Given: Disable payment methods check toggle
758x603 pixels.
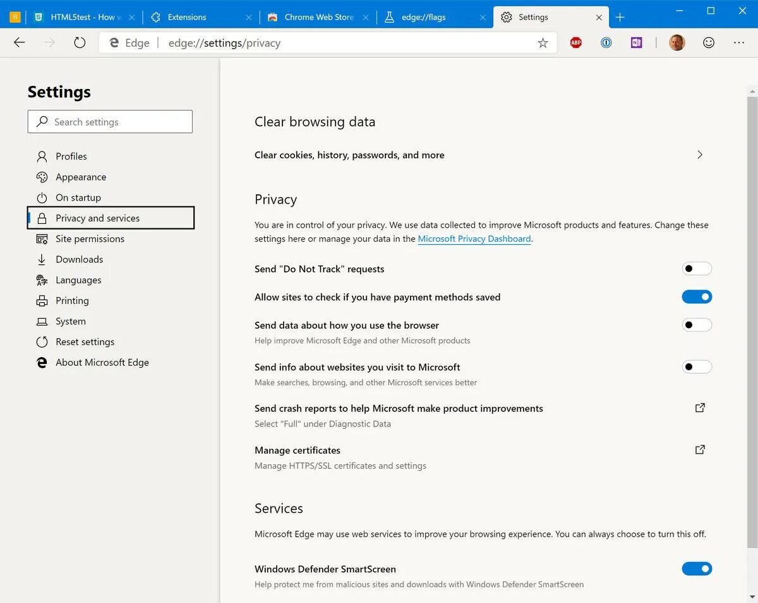Looking at the screenshot, I should 697,296.
